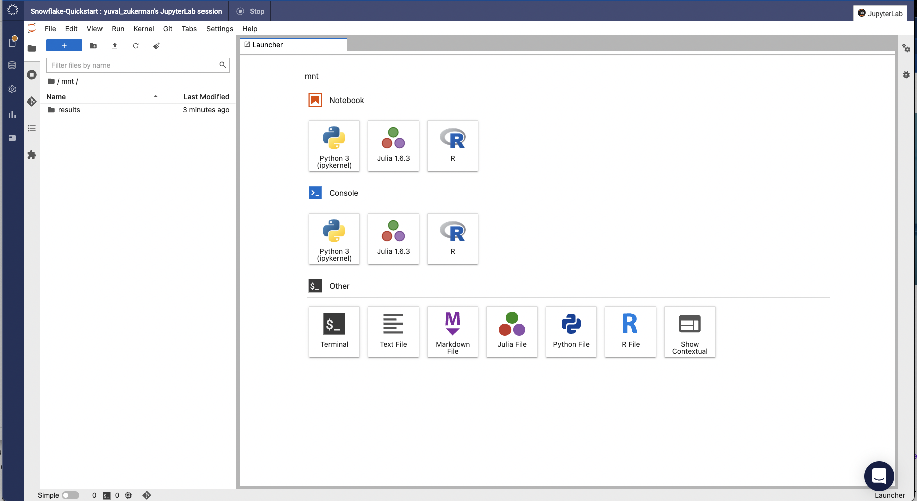917x501 pixels.
Task: Open the Kernel menu
Action: (143, 29)
